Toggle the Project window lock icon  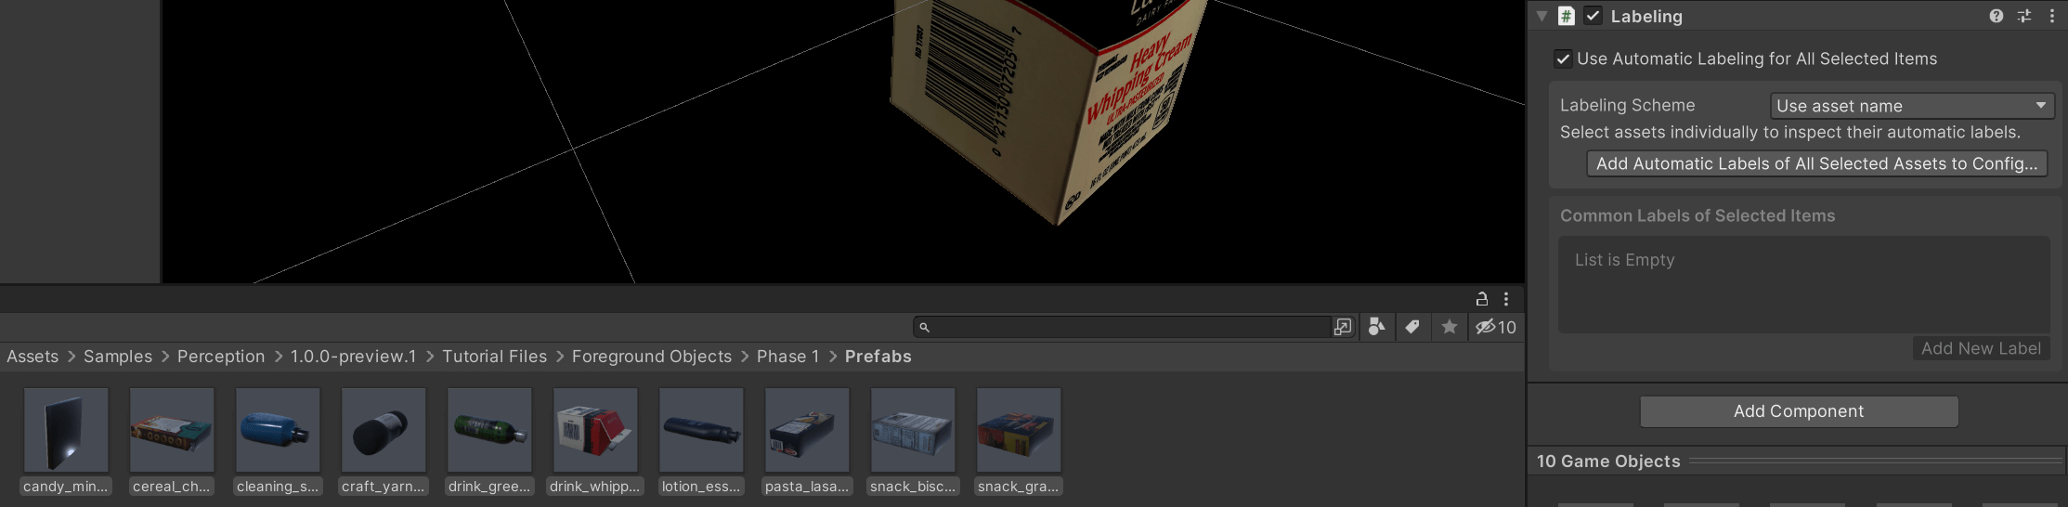tap(1482, 299)
